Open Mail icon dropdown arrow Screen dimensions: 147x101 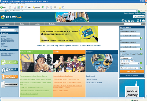49,7
